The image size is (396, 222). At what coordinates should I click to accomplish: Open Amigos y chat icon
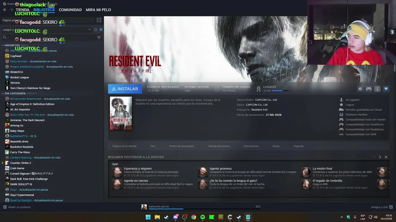(x=391, y=207)
